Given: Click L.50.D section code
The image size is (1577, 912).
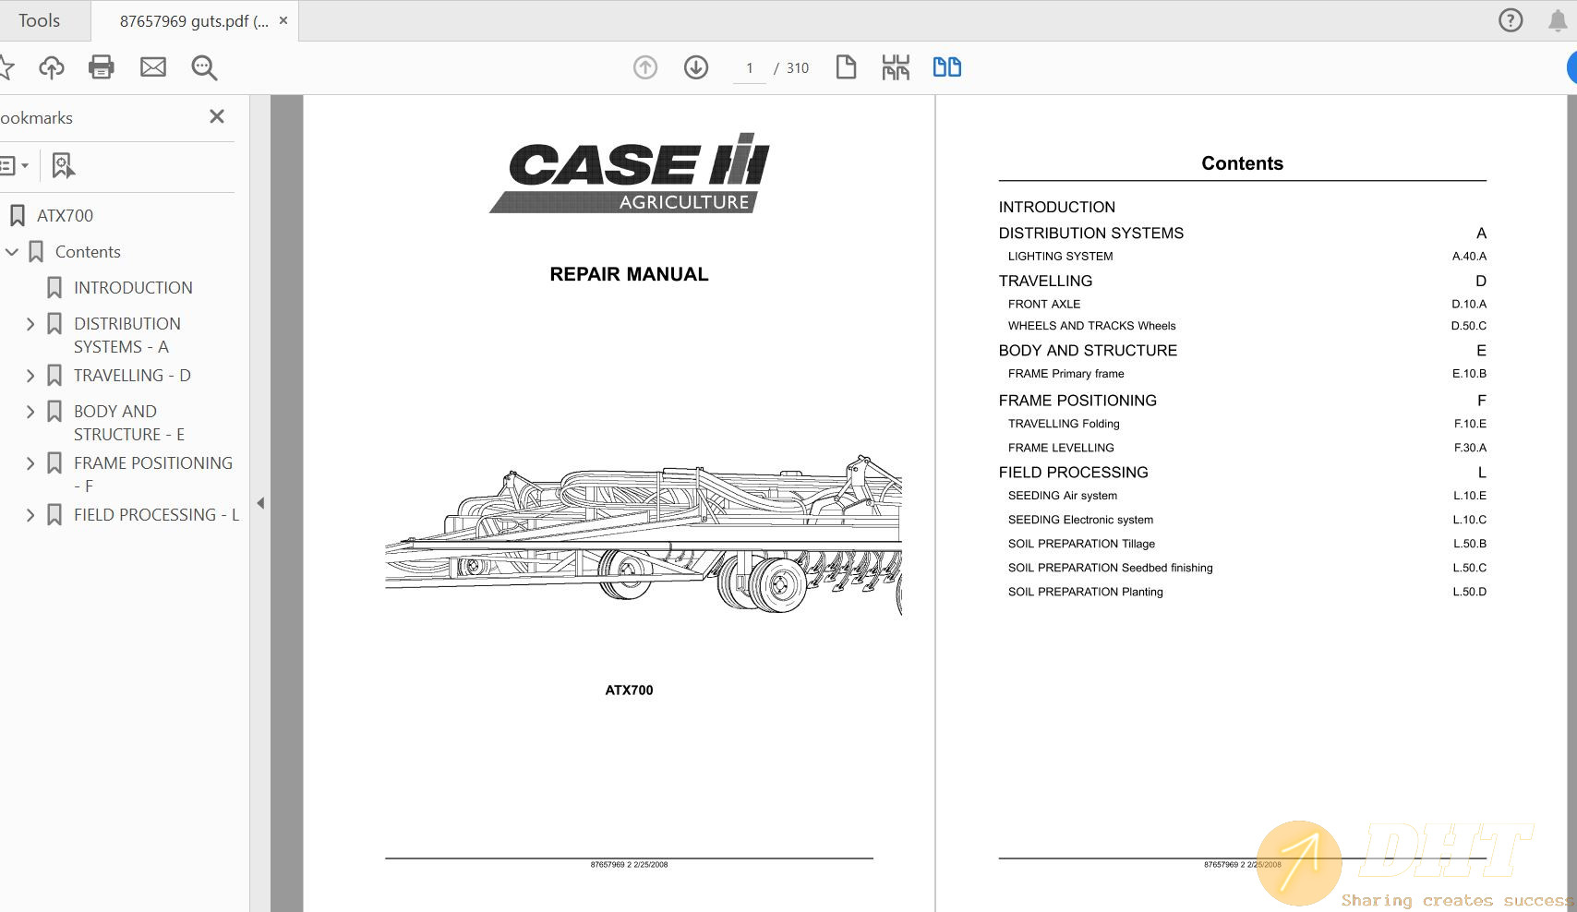Looking at the screenshot, I should point(1469,592).
